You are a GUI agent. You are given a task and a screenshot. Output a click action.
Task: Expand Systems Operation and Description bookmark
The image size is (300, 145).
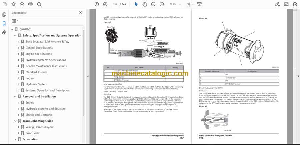pyautogui.click(x=18, y=90)
